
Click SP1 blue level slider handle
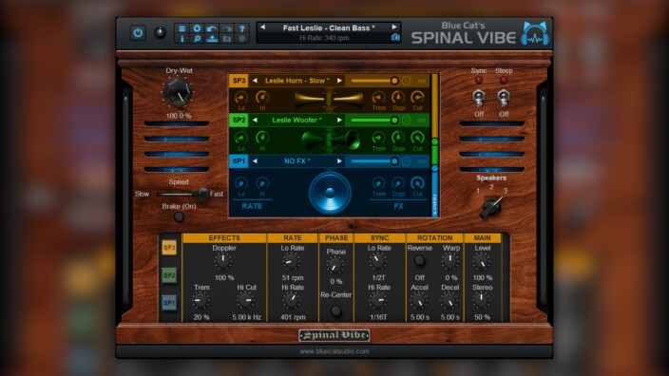[x=394, y=161]
